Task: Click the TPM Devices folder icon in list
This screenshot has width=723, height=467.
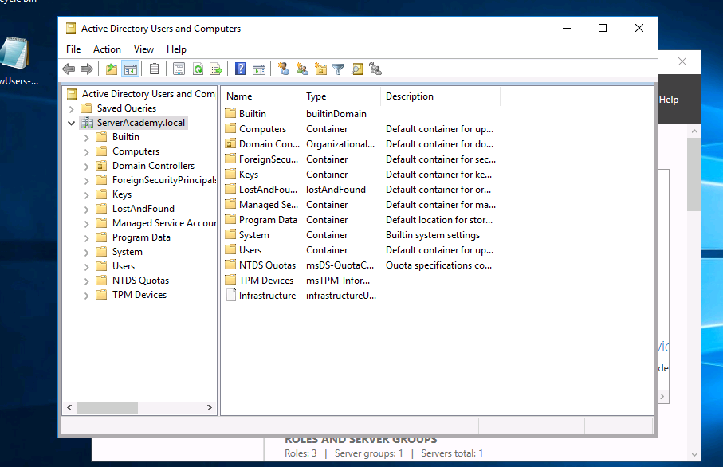Action: click(230, 280)
